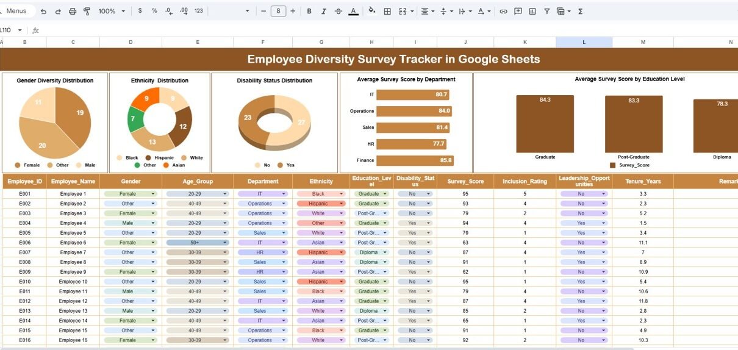Toggle italic formatting

tap(324, 11)
